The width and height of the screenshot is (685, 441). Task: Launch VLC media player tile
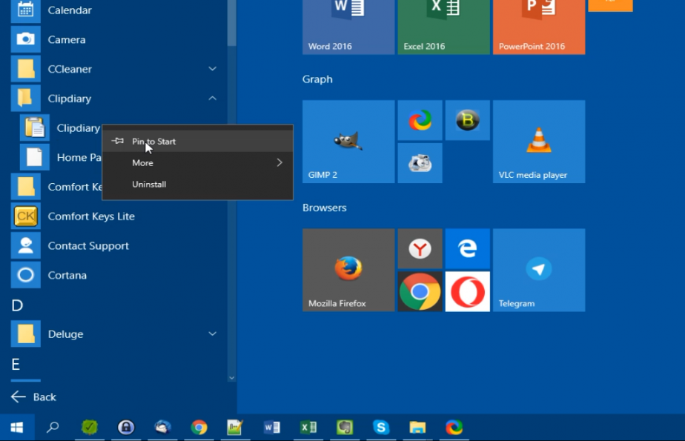click(538, 142)
